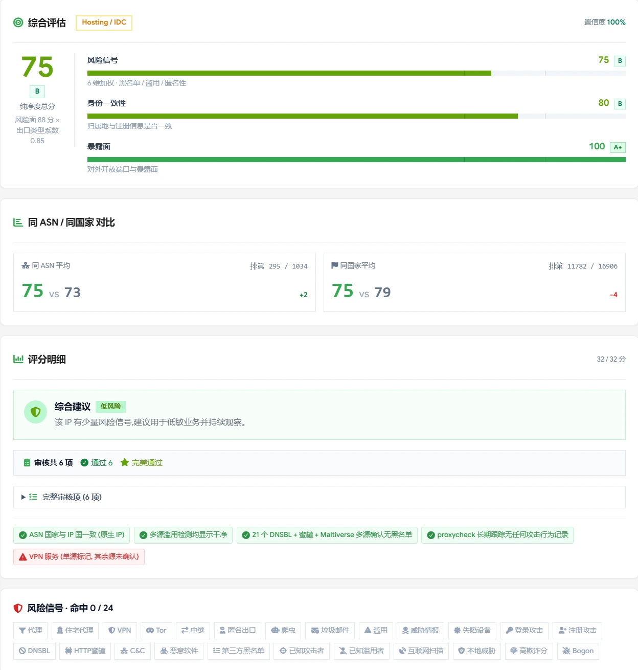Click the ASN 国家与 IP 国一致 tag
The image size is (638, 670).
click(72, 535)
